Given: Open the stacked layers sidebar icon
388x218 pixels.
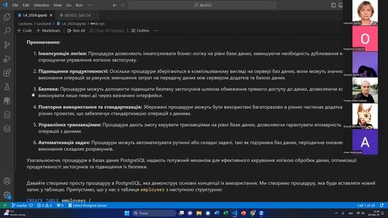Looking at the screenshot, I should (x=7, y=129).
